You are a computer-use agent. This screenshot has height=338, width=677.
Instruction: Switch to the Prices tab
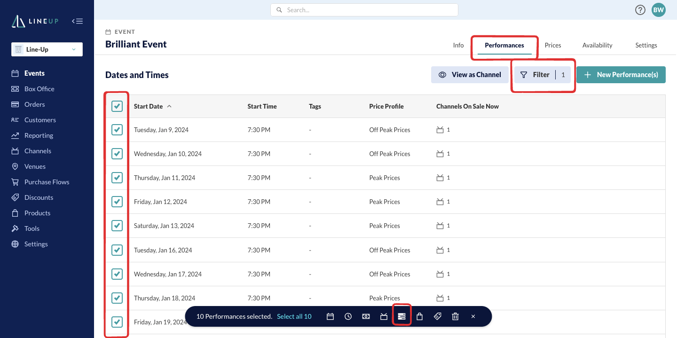(x=553, y=45)
